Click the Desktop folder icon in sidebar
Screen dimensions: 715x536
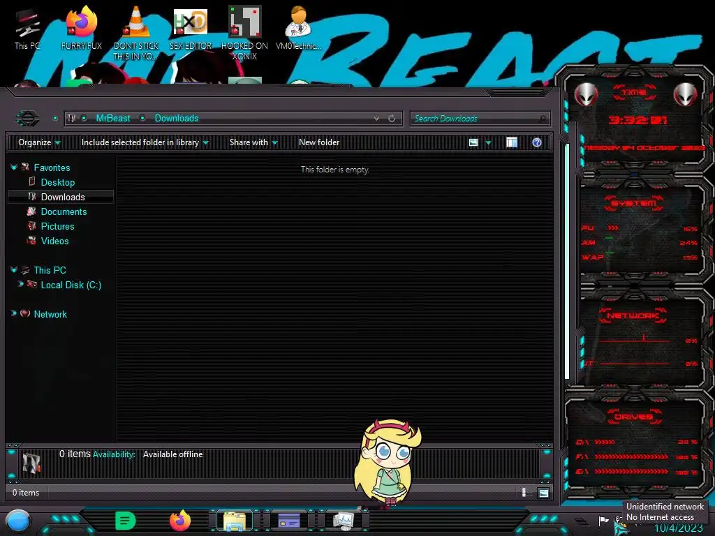(x=32, y=181)
